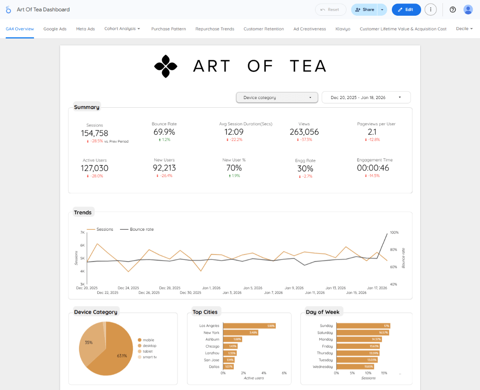The width and height of the screenshot is (480, 390).
Task: Click the New Users value 92,213
Action: click(165, 168)
